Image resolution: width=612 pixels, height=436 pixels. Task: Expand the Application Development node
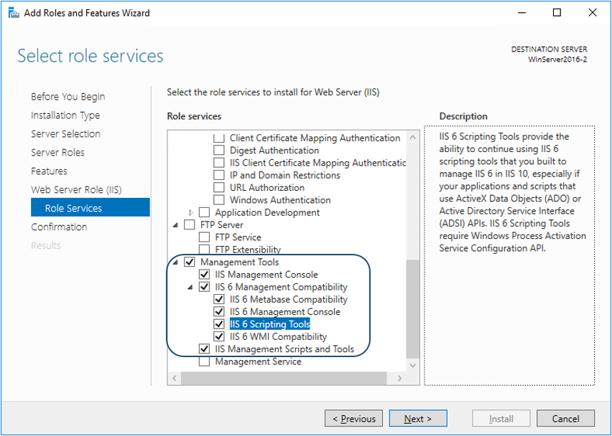[191, 212]
